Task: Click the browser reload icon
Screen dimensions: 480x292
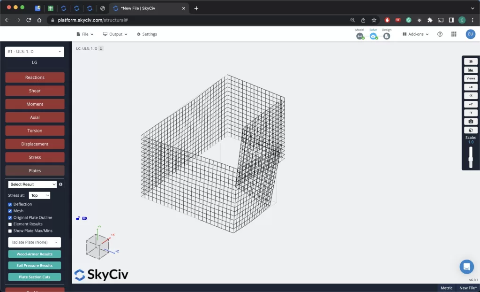Action: pos(29,20)
